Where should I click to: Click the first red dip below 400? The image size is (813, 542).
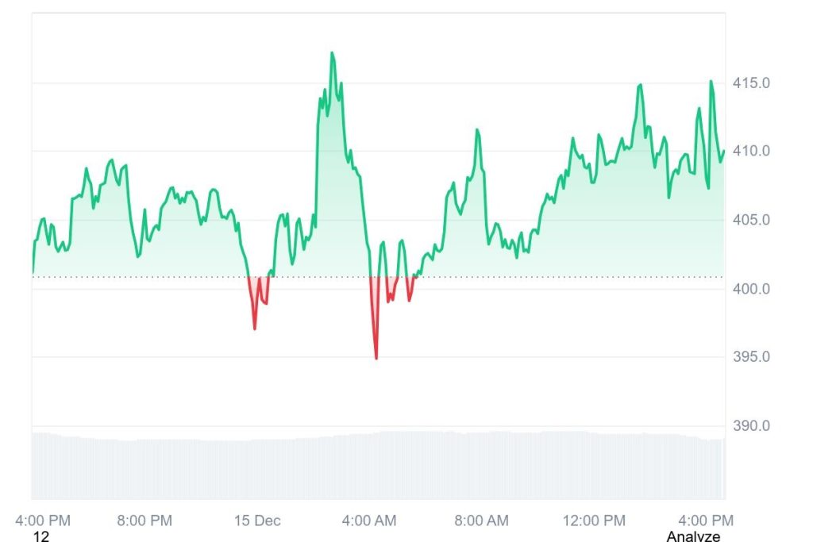point(255,329)
